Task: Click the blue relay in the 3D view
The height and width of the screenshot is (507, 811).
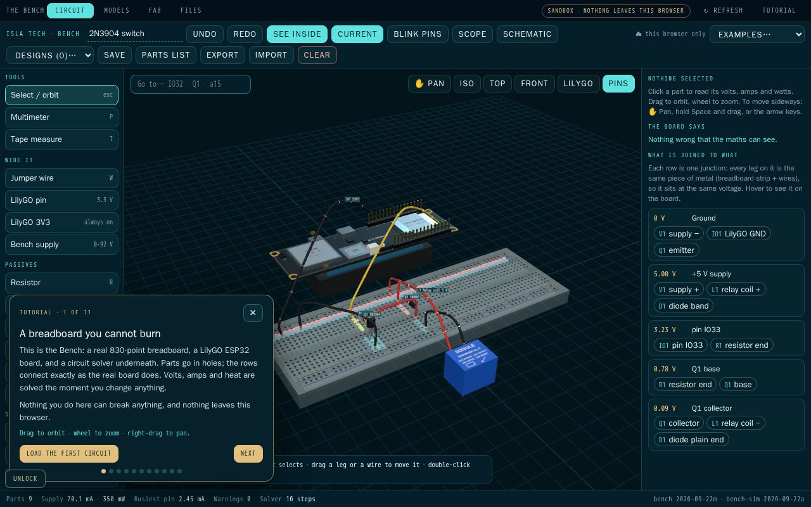Action: (470, 368)
